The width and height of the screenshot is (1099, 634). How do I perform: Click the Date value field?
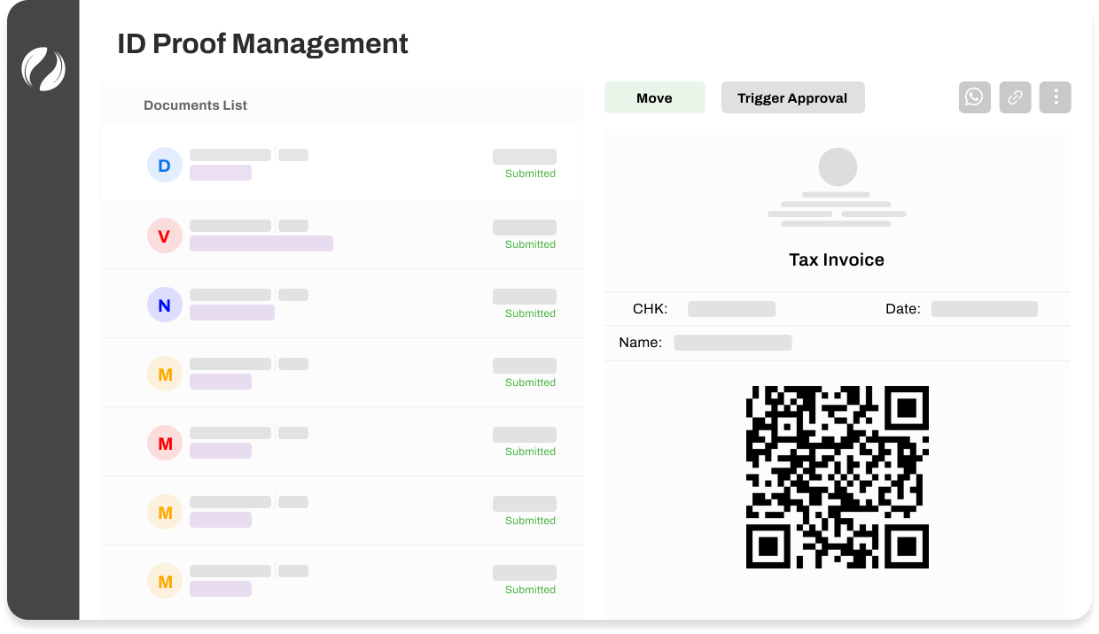point(984,309)
